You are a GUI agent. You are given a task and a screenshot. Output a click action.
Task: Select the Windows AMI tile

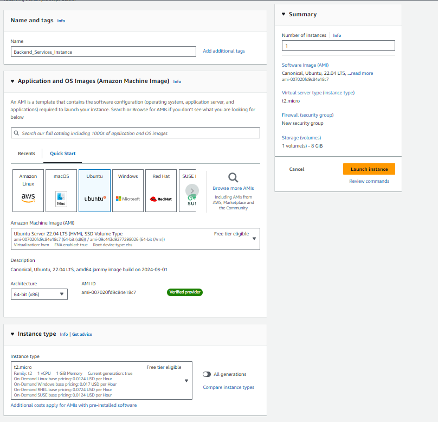(127, 190)
